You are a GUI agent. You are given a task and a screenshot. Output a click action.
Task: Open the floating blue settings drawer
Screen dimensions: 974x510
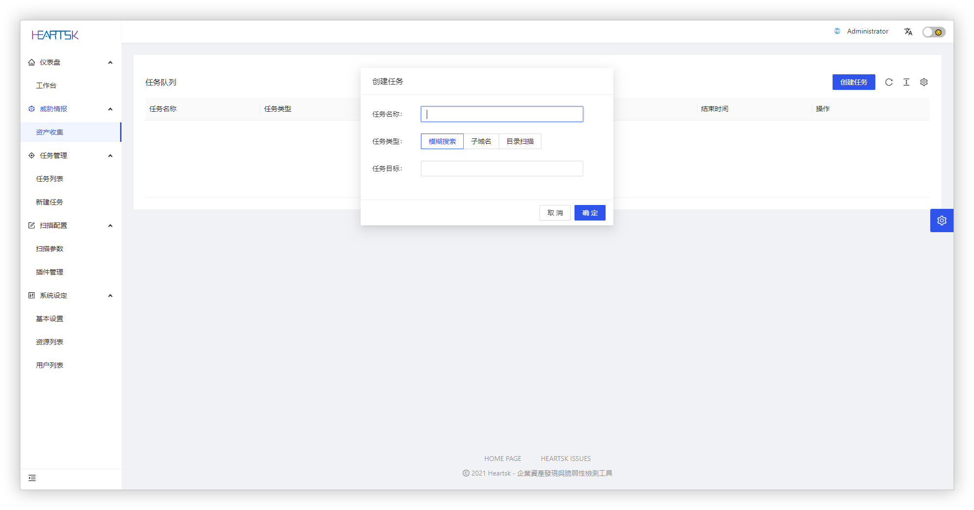click(x=942, y=221)
